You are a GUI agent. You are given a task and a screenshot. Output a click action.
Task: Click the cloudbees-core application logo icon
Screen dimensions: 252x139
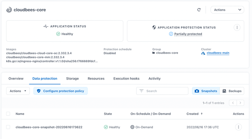(x=9, y=10)
